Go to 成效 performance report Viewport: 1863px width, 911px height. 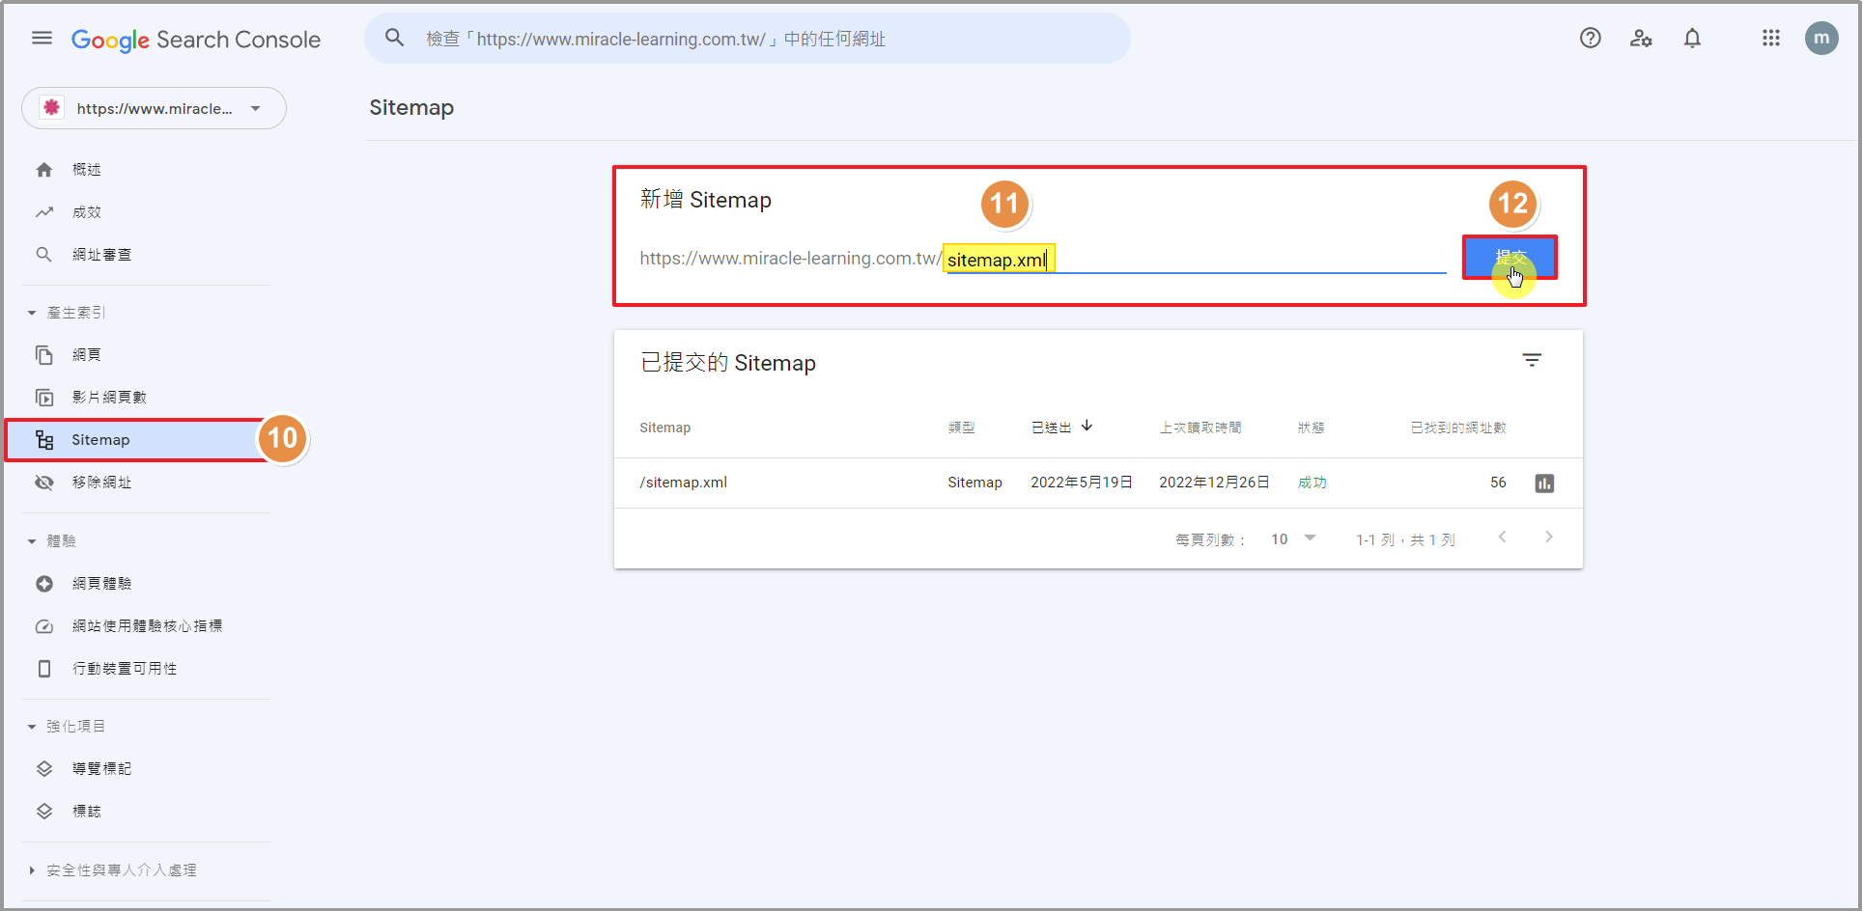[86, 212]
